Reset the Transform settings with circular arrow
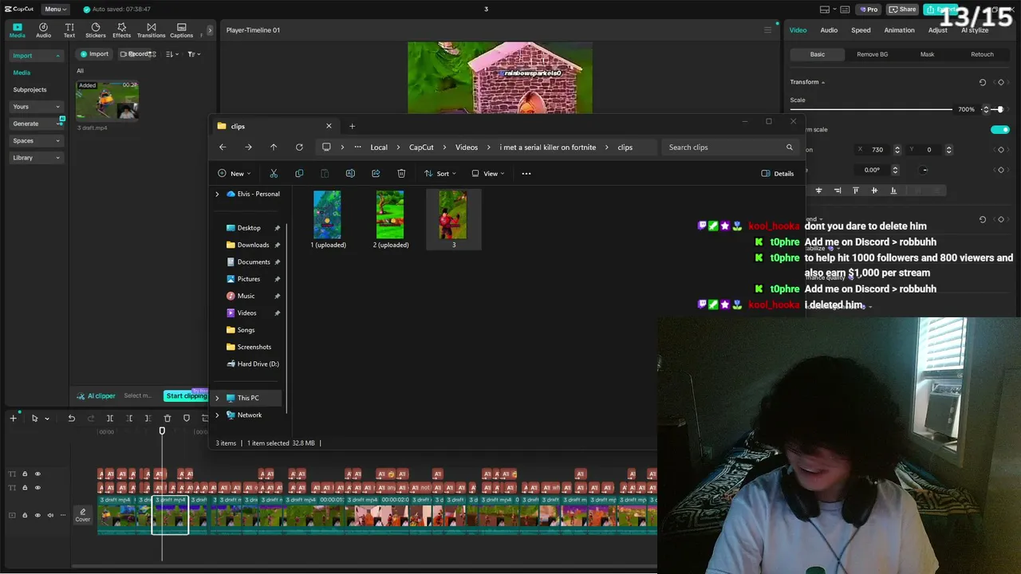 click(983, 82)
